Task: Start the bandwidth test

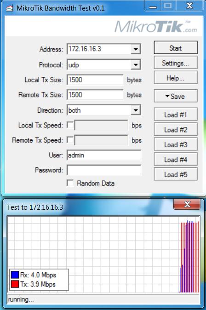Action: coord(176,48)
